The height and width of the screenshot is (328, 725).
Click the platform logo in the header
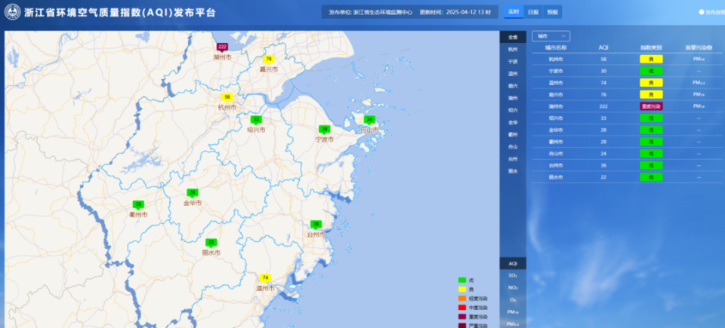[x=13, y=13]
